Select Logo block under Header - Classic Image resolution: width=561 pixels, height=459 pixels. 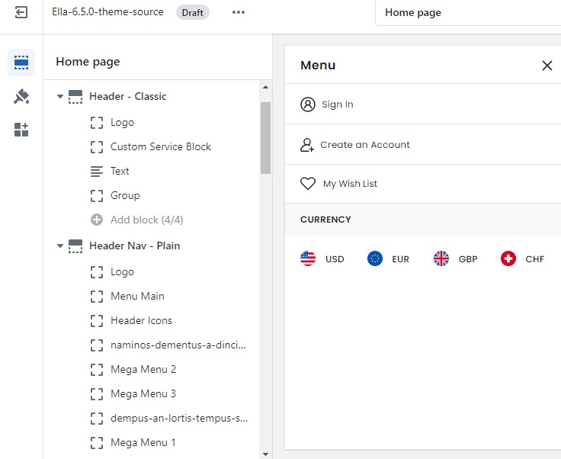click(x=123, y=122)
